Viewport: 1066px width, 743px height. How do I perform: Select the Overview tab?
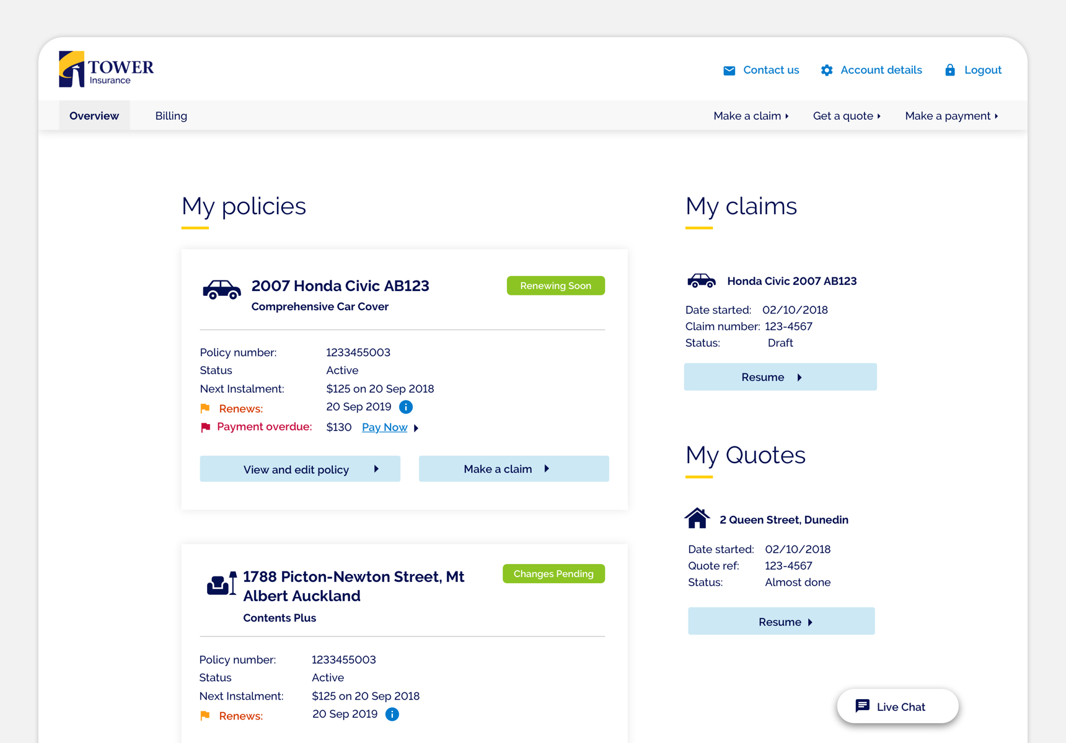[x=94, y=116]
